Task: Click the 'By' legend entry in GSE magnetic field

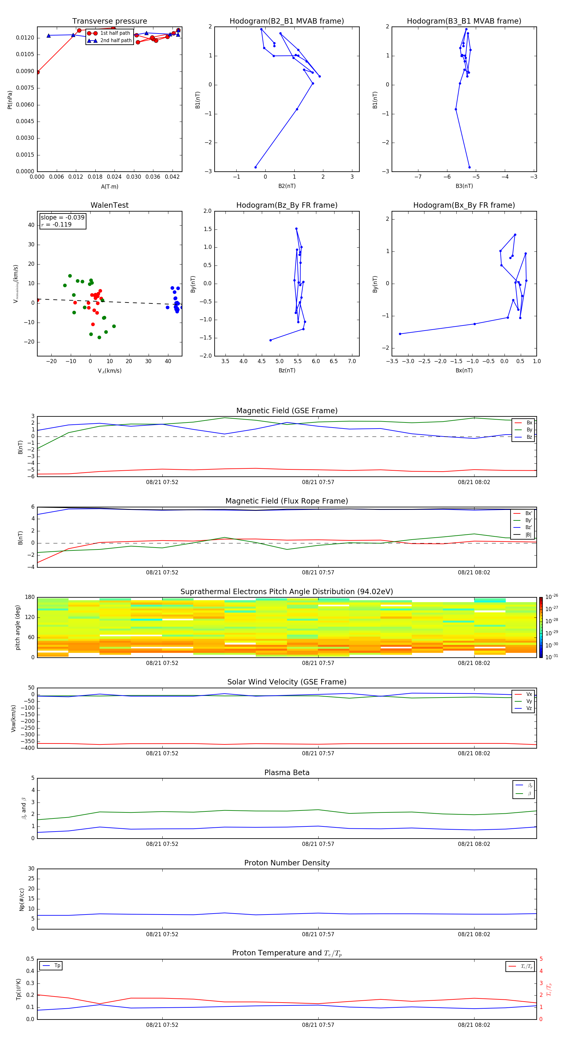Action: point(524,430)
